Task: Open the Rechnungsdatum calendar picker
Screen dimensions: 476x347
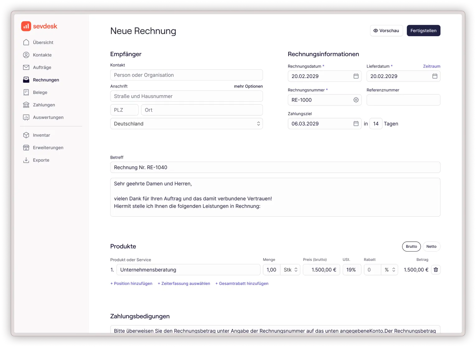Action: point(356,76)
